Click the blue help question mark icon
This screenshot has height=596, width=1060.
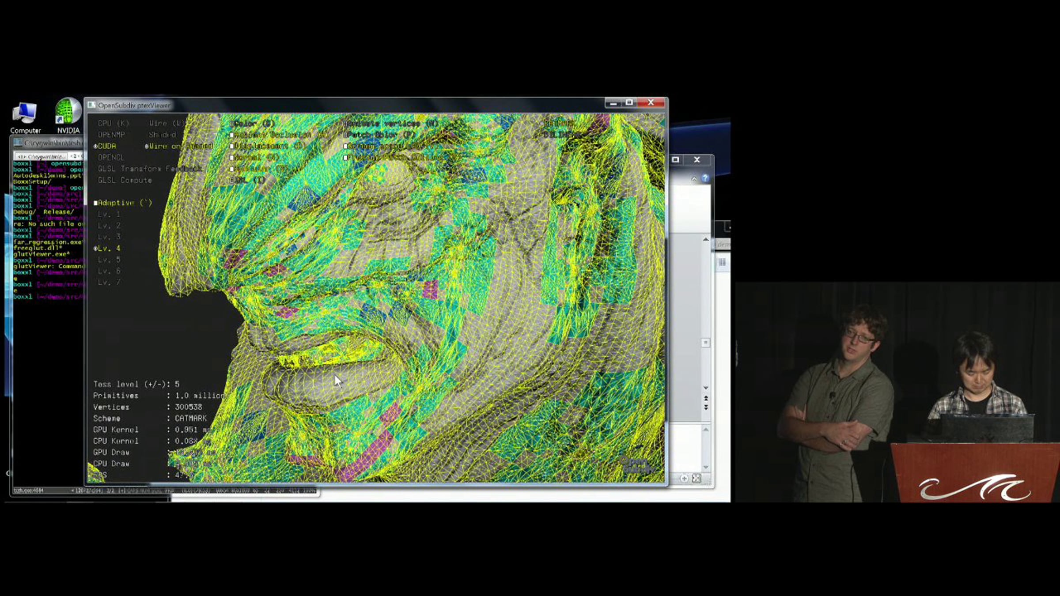pos(705,178)
